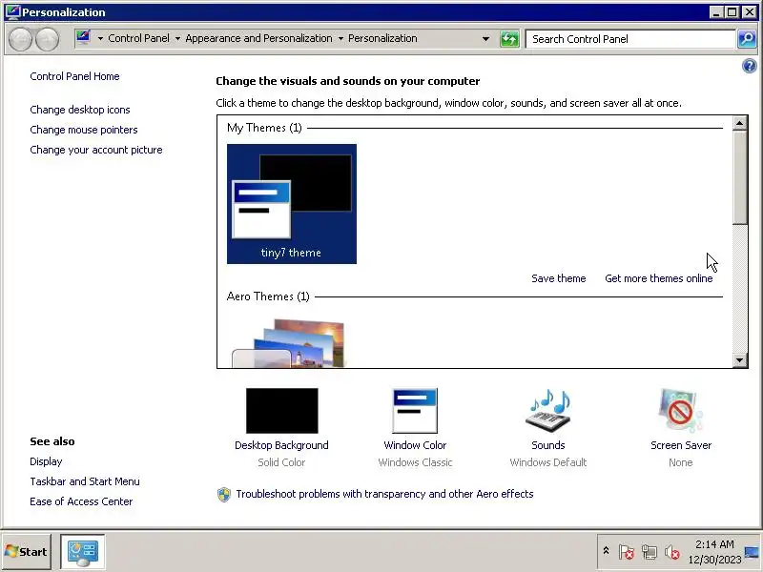Click the Show desktop button
763x572 pixels.
[753, 552]
